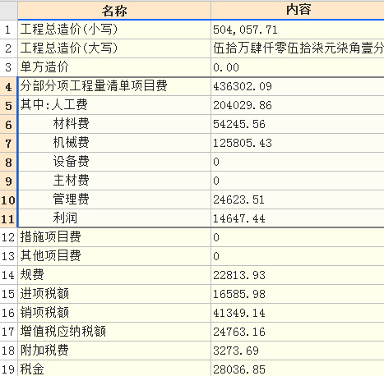This screenshot has width=384, height=376.
Task: Select the 销项税额 cell
Action: pyautogui.click(x=114, y=313)
